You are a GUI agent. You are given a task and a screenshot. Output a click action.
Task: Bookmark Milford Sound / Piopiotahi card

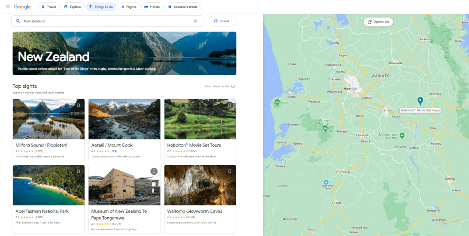pyautogui.click(x=78, y=105)
